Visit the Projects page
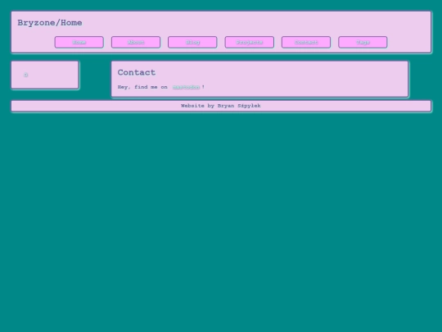 click(x=250, y=42)
